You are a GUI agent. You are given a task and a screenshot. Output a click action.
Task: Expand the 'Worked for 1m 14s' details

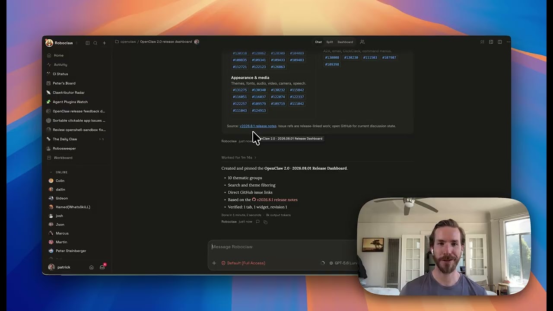pos(239,157)
